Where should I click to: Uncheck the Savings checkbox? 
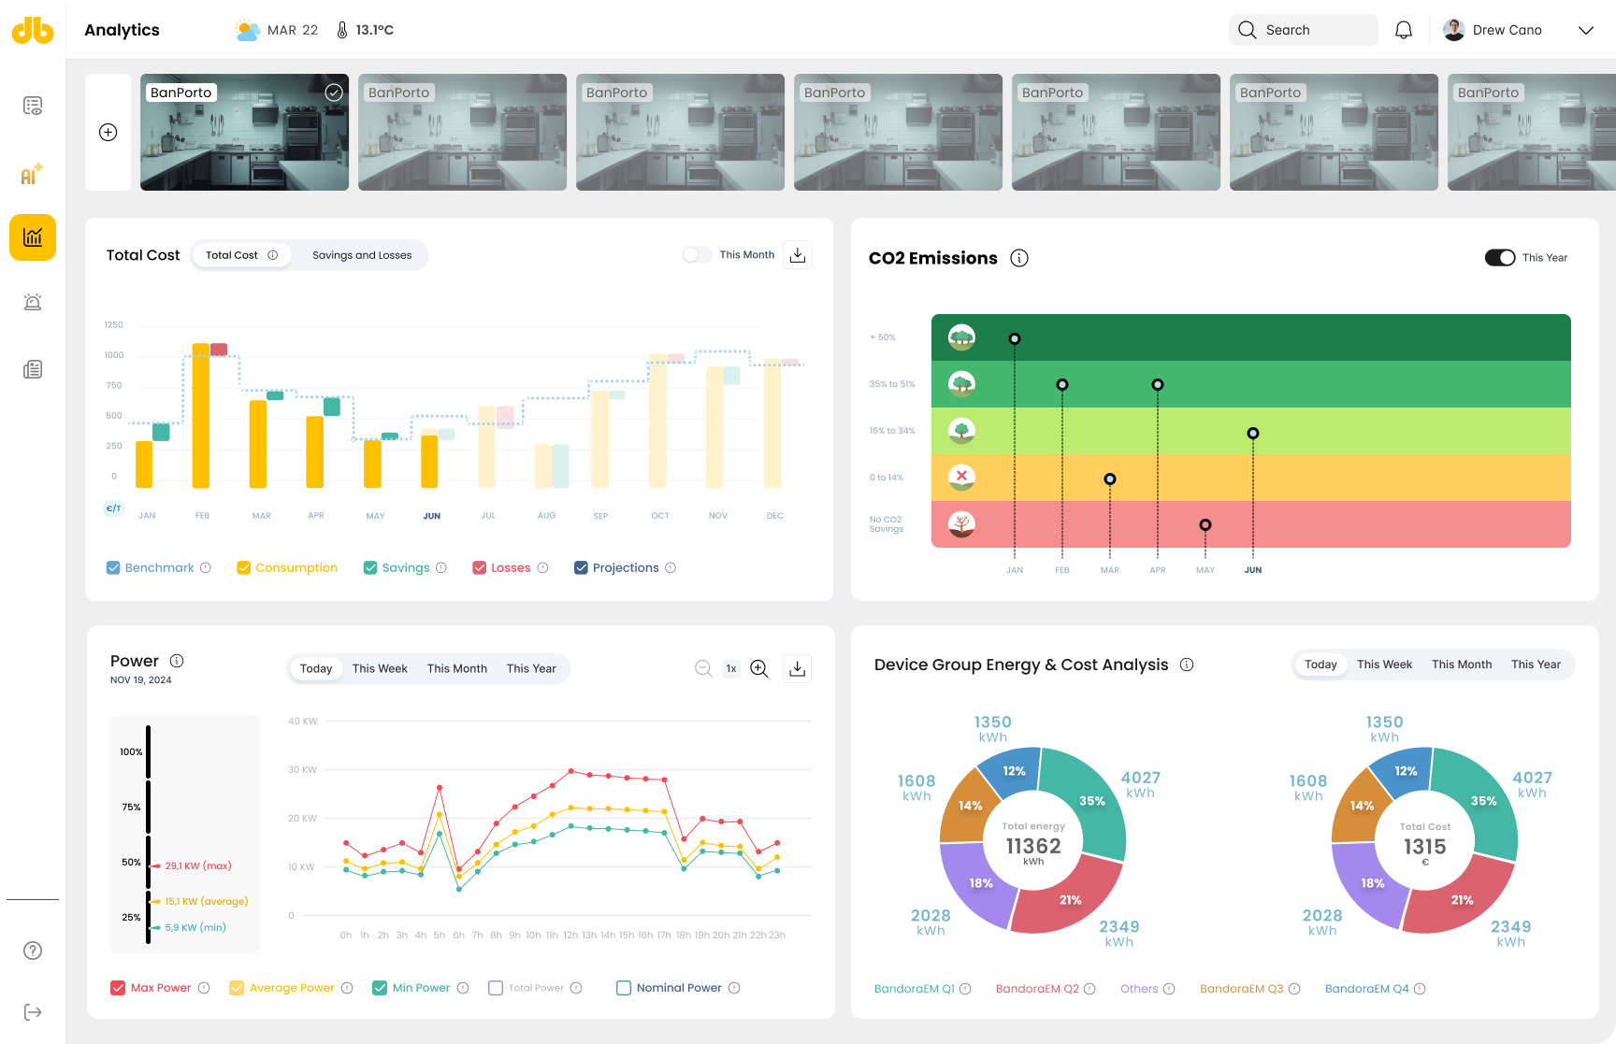370,568
